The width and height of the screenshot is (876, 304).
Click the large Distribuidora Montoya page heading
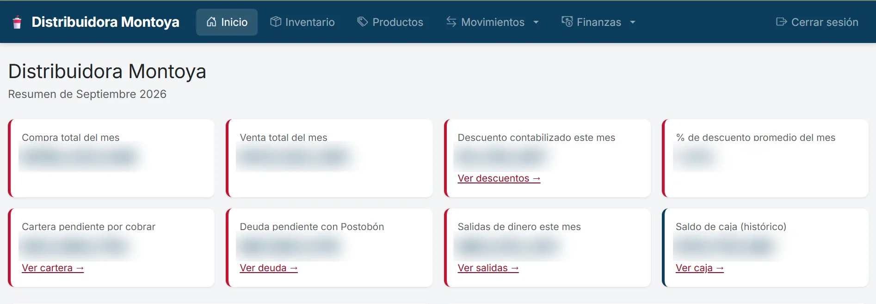(107, 72)
